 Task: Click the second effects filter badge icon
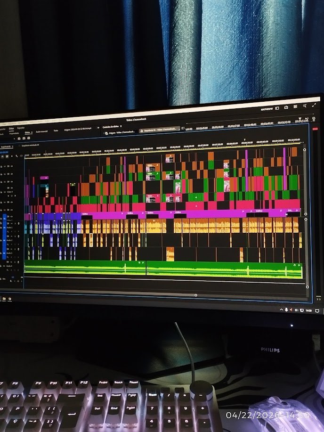click(24, 138)
